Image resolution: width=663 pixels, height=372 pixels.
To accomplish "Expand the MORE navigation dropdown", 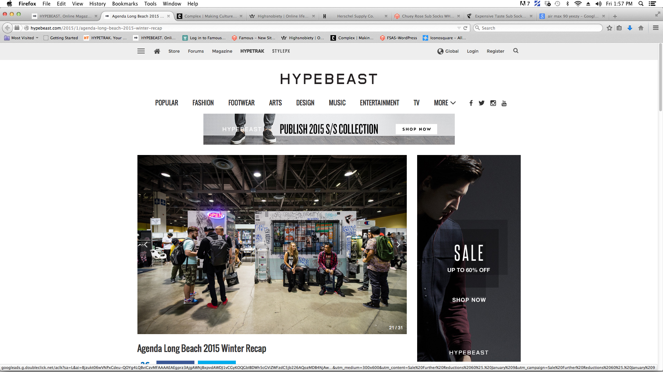I will [445, 103].
